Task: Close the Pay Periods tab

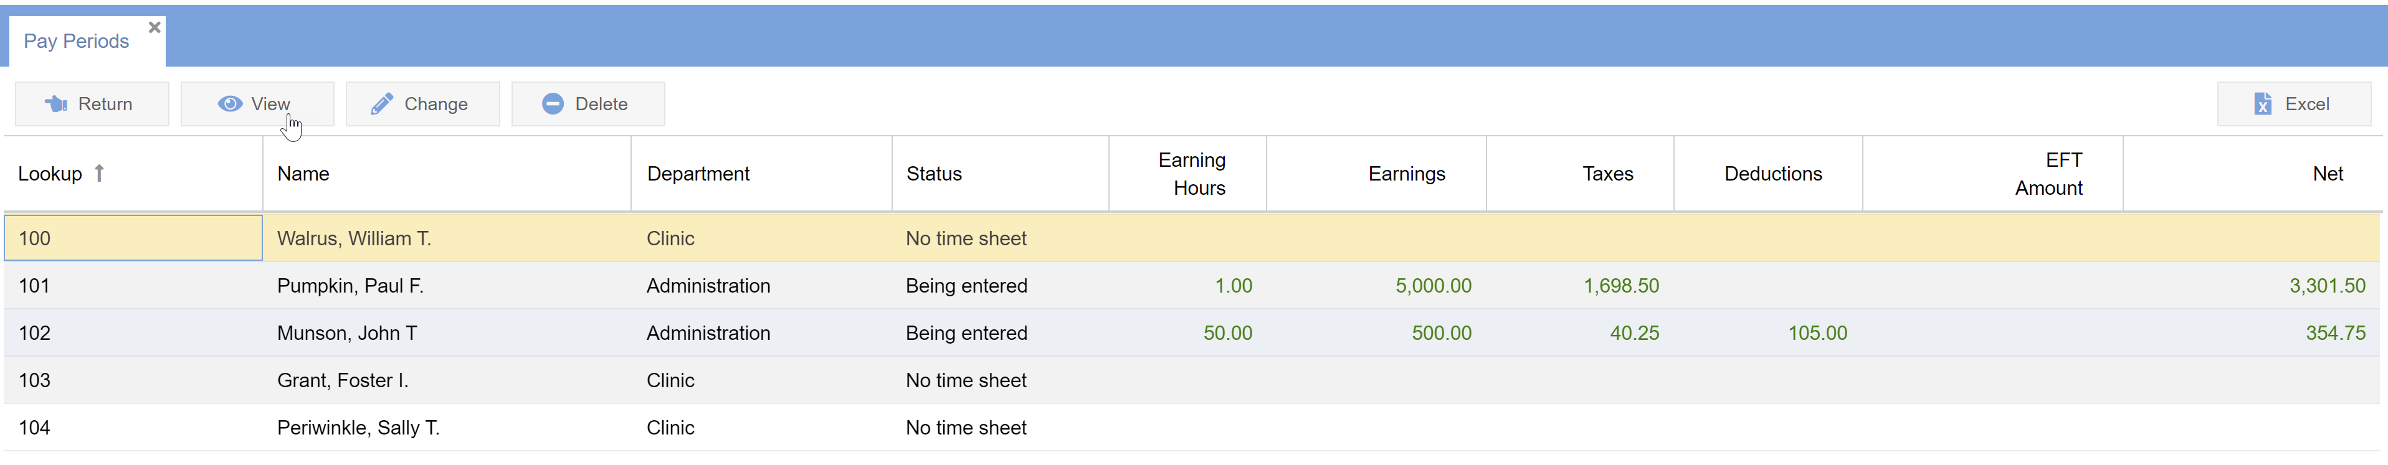Action: (x=155, y=28)
